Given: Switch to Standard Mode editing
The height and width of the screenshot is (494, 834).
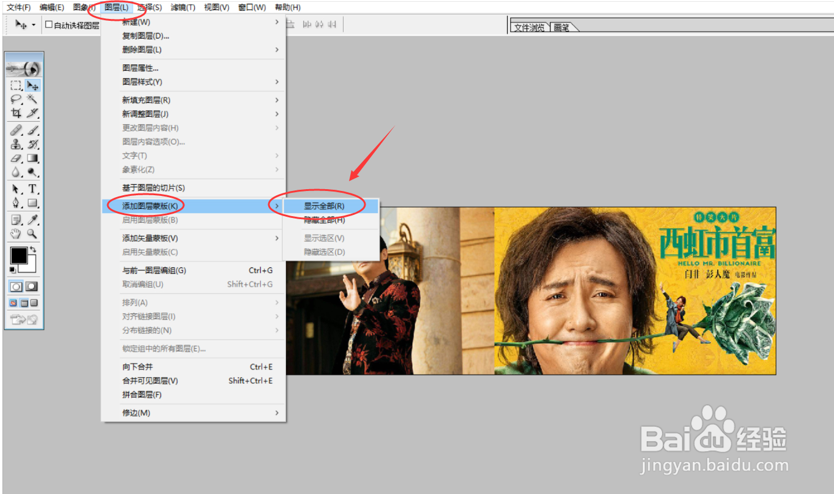Looking at the screenshot, I should coord(17,286).
